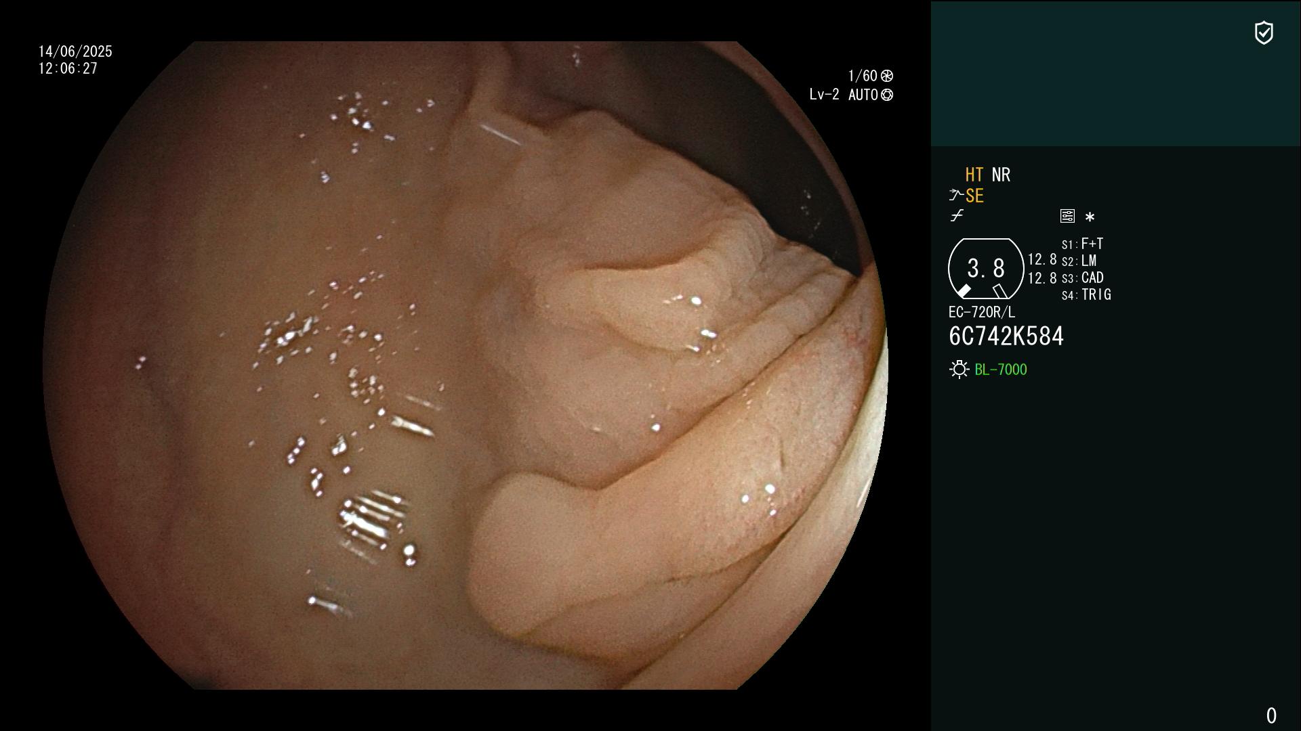Click the counter value 0
This screenshot has height=731, width=1301.
click(1271, 715)
